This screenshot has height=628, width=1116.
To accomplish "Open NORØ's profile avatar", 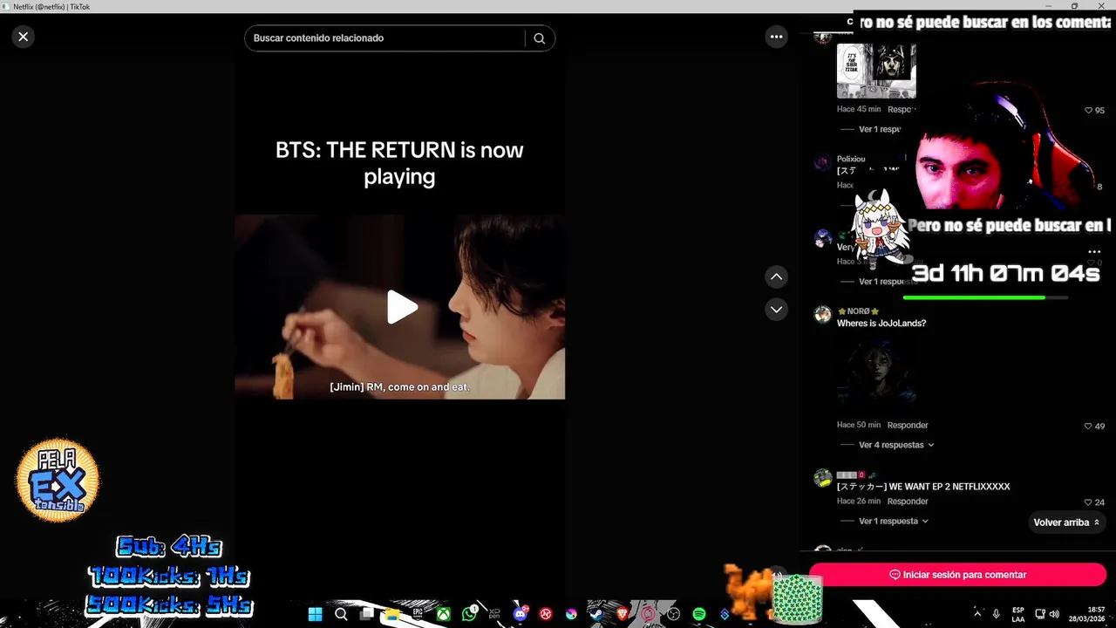I will tap(823, 315).
